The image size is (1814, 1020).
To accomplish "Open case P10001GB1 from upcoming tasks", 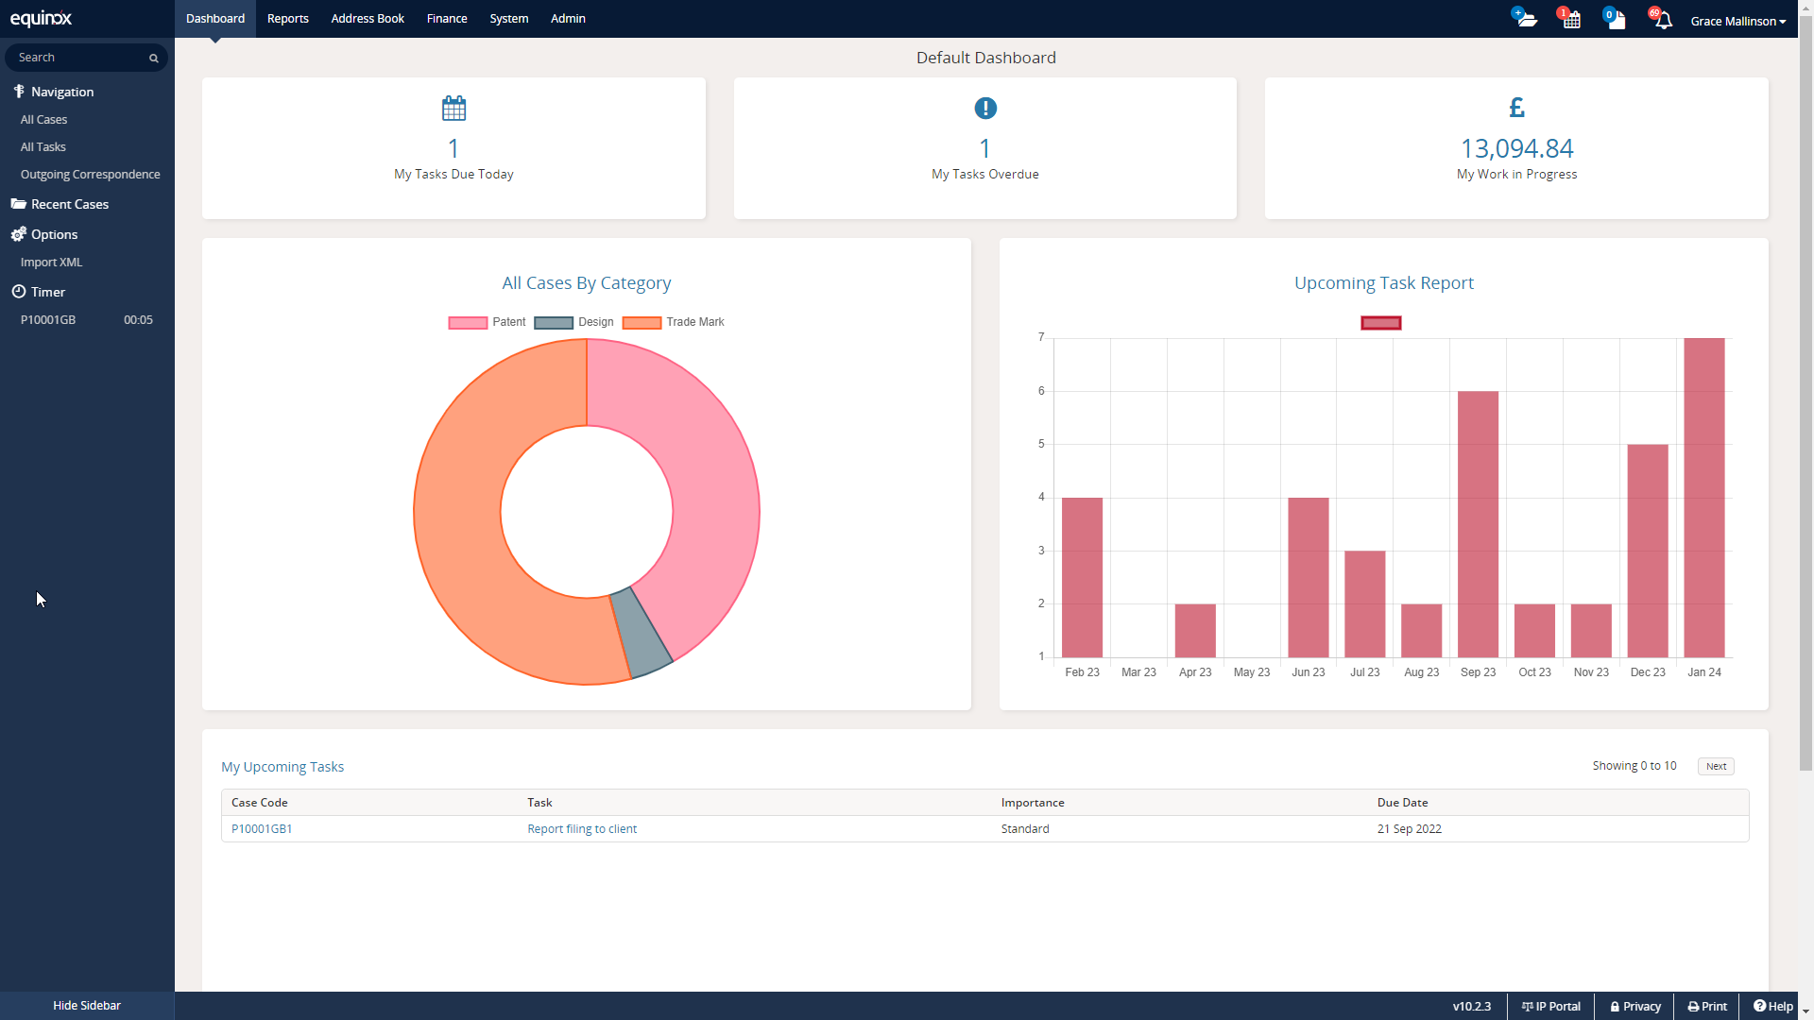I will tap(262, 828).
